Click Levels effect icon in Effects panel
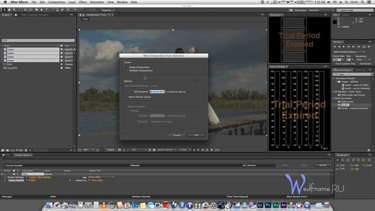 [x=339, y=105]
